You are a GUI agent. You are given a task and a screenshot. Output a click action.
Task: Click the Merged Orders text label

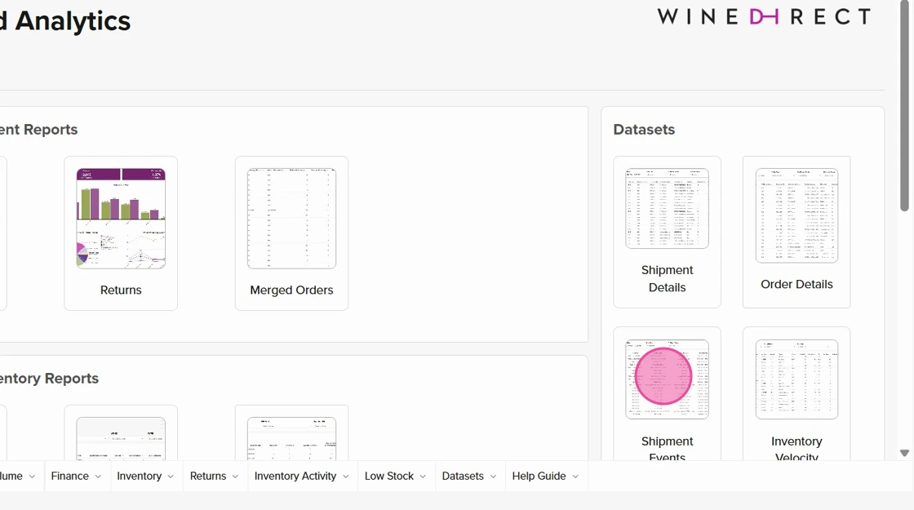[291, 290]
